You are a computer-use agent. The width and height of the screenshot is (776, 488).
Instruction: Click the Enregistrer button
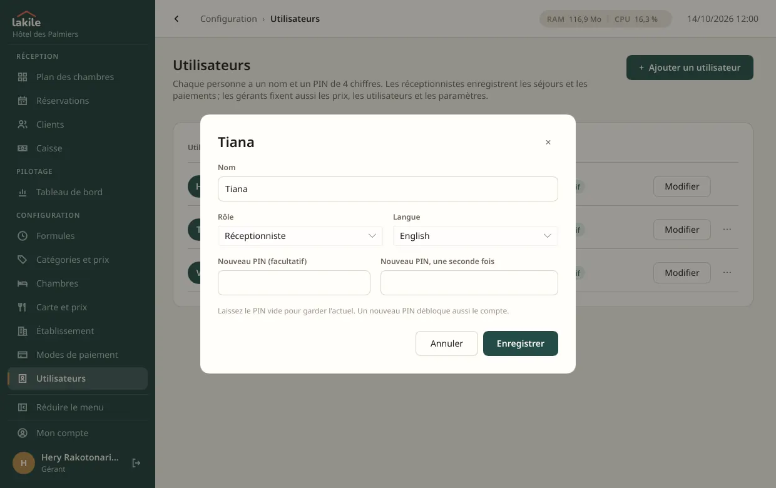pyautogui.click(x=521, y=343)
